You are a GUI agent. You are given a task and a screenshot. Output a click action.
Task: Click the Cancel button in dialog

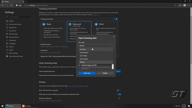tap(105, 73)
